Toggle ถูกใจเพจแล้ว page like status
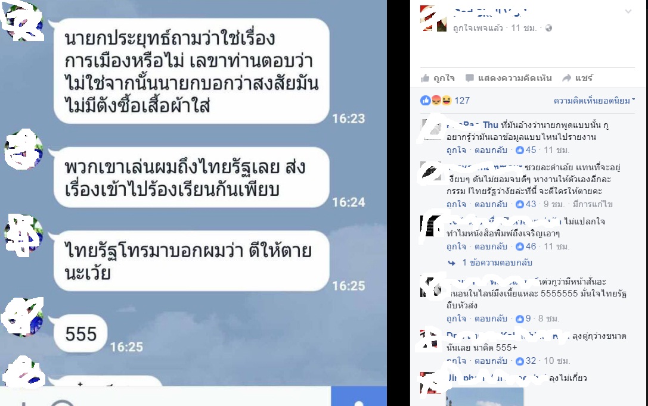 [x=478, y=28]
